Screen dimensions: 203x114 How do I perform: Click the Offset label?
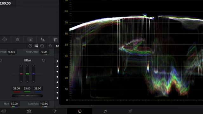pos(28,60)
